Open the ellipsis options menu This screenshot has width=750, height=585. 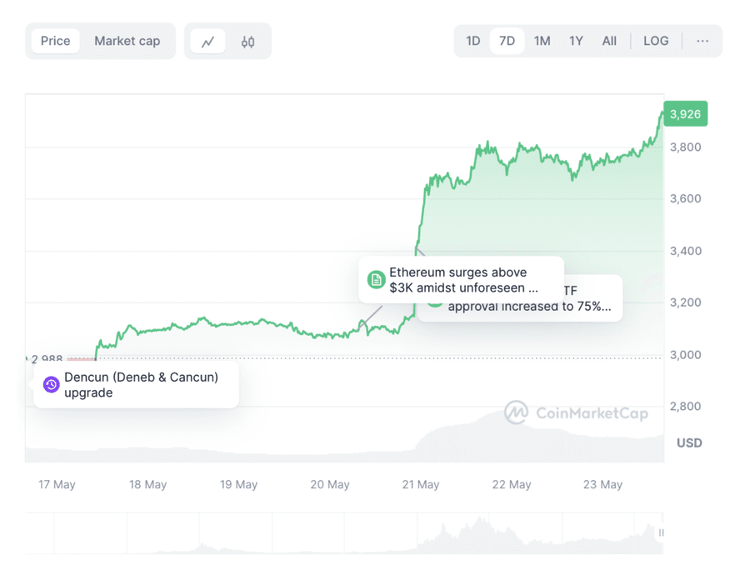pos(702,40)
